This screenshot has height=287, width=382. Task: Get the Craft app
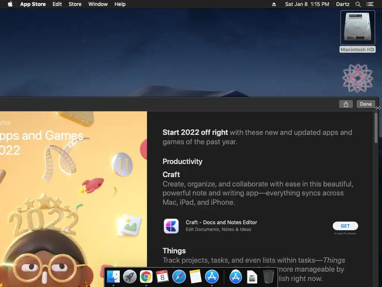pyautogui.click(x=345, y=226)
